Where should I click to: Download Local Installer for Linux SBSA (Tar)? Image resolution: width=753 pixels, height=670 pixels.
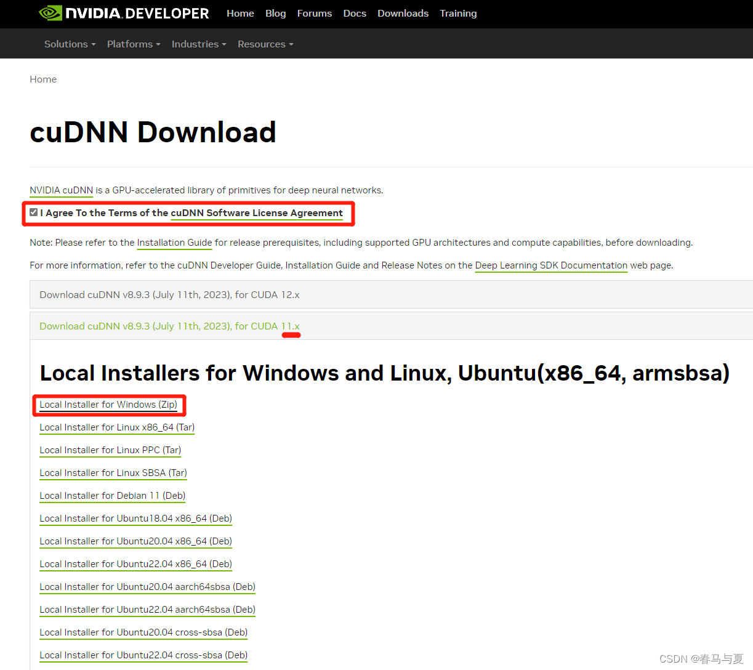click(x=113, y=473)
